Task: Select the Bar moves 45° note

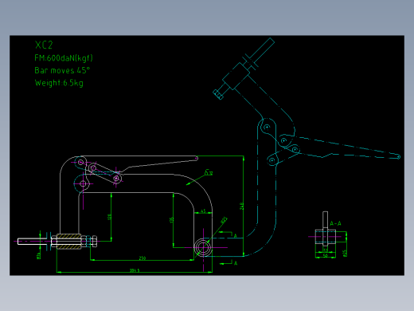Action: 62,70
